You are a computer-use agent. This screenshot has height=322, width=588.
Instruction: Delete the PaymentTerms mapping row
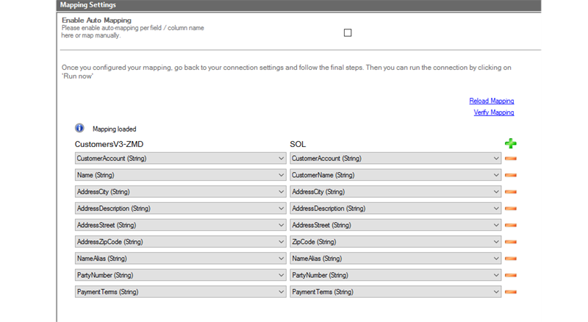pyautogui.click(x=511, y=292)
